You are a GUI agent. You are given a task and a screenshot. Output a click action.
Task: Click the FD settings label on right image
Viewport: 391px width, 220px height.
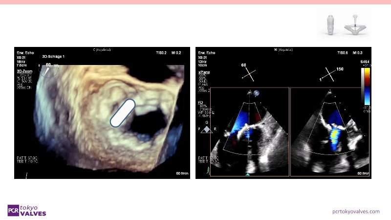pyautogui.click(x=201, y=103)
